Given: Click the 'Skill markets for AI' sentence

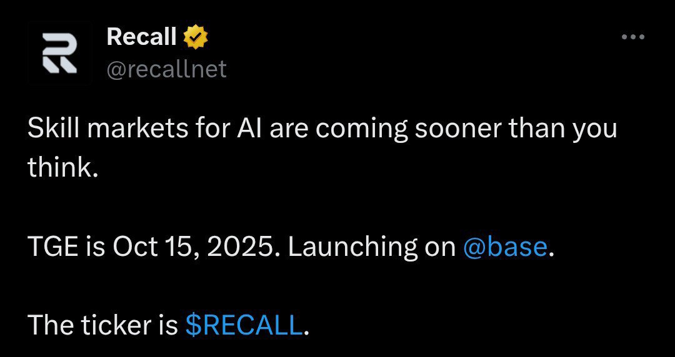Looking at the screenshot, I should [x=125, y=129].
